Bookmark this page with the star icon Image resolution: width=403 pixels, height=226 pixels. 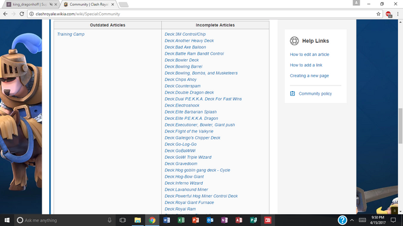[x=378, y=14]
